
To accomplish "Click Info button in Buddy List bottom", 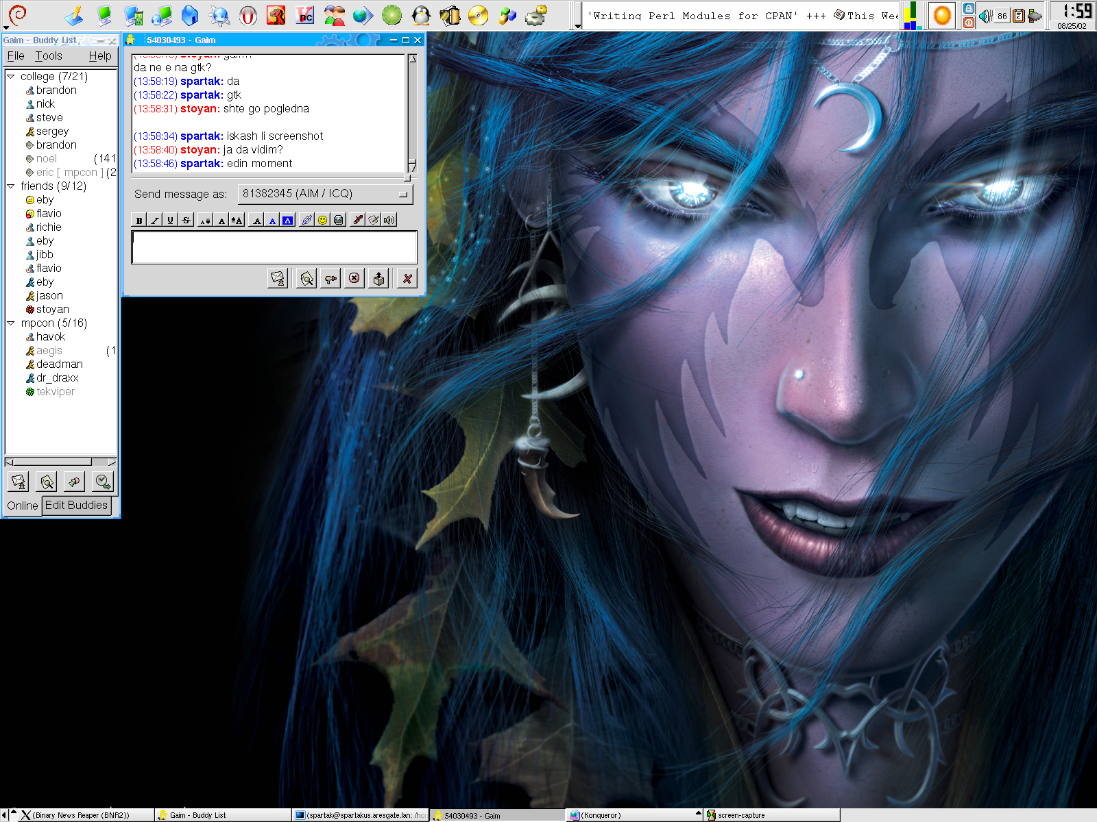I will click(x=47, y=482).
